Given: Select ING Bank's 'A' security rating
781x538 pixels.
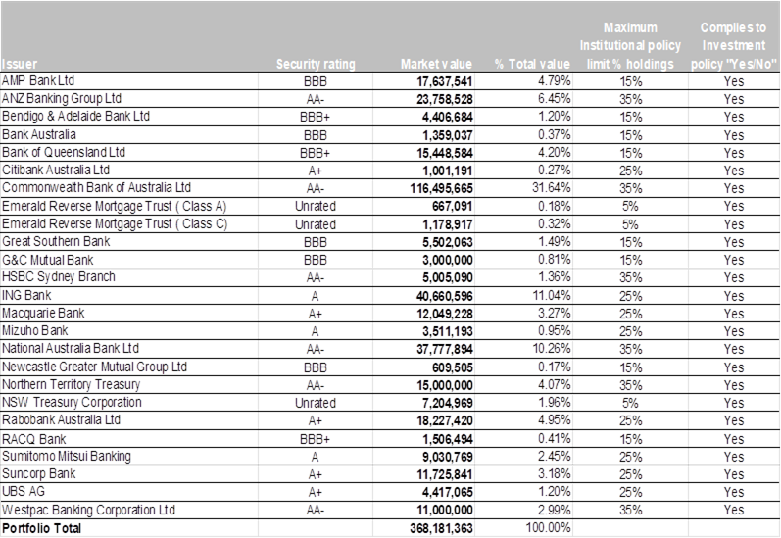Looking at the screenshot, I should pyautogui.click(x=315, y=296).
